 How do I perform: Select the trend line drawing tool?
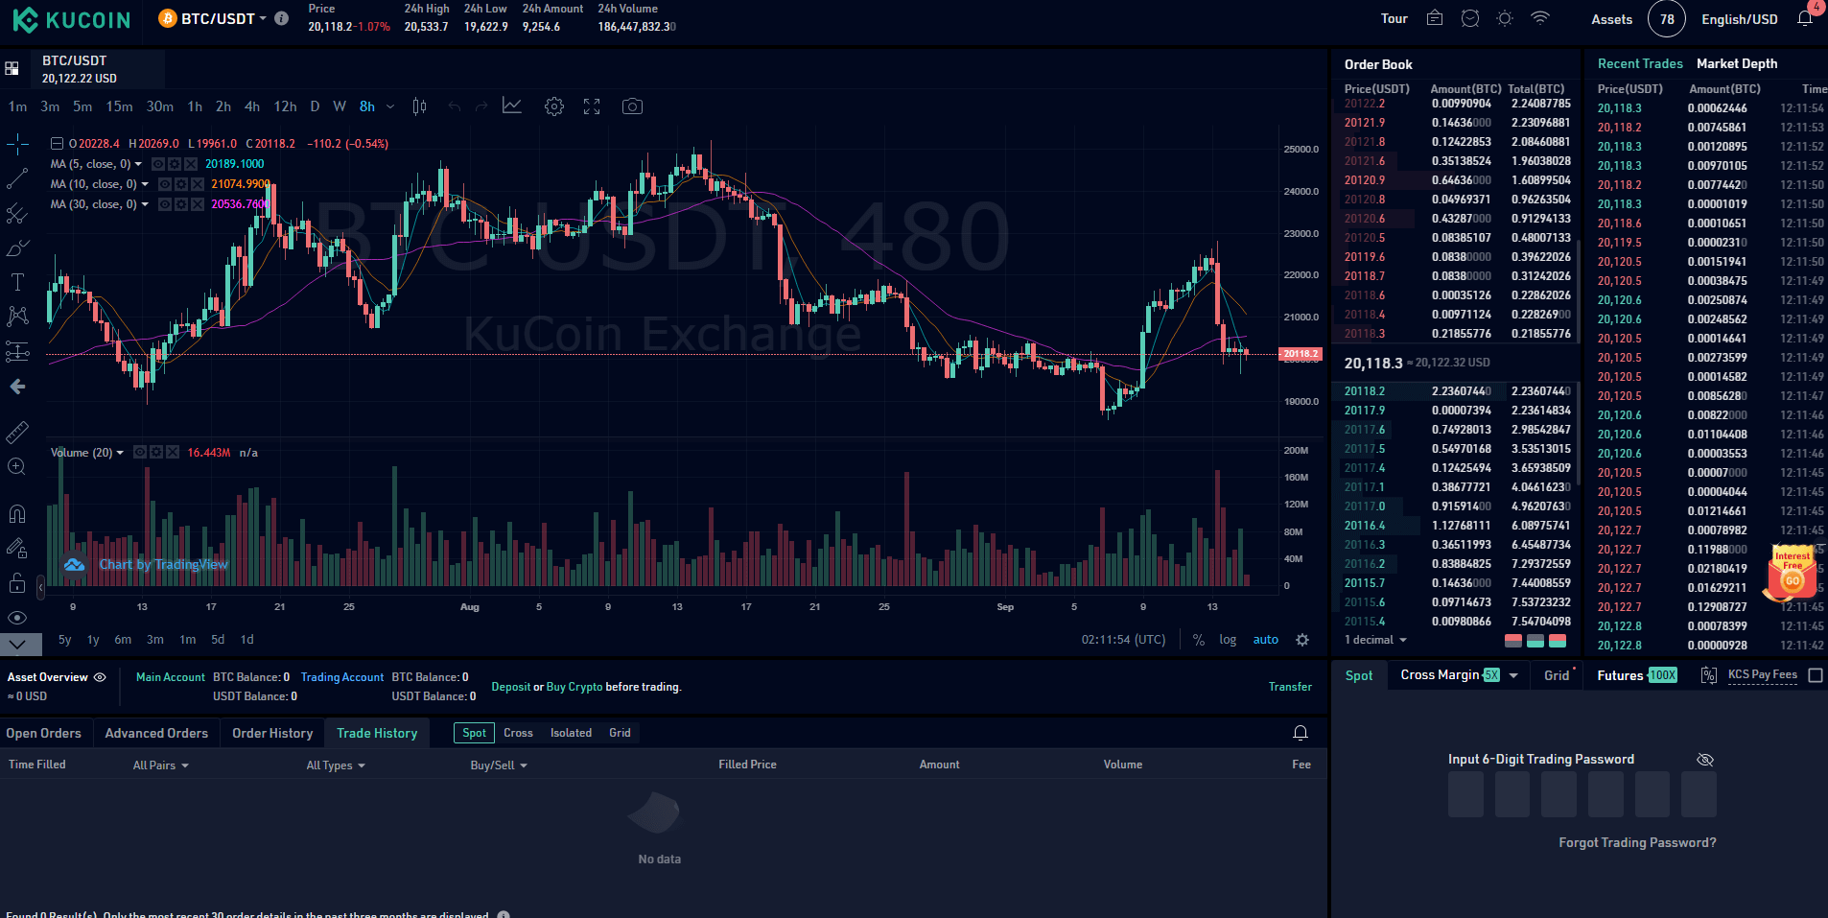tap(17, 179)
